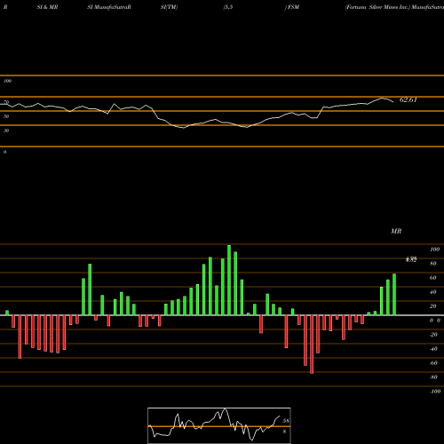
Task: Click the 70 level label on RSI axis
Action: coord(6,102)
